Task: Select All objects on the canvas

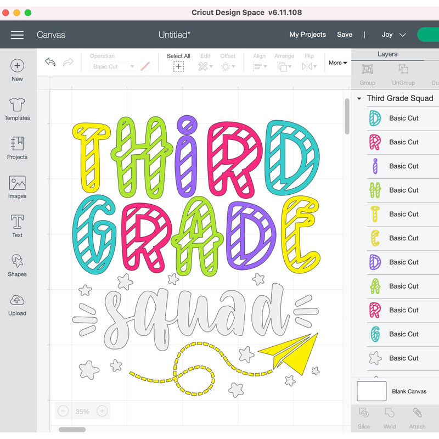Action: tap(178, 62)
